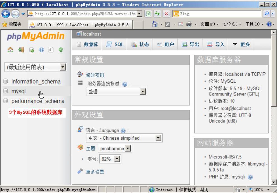
Task: Open the performance_schema database
Action: [x=38, y=101]
